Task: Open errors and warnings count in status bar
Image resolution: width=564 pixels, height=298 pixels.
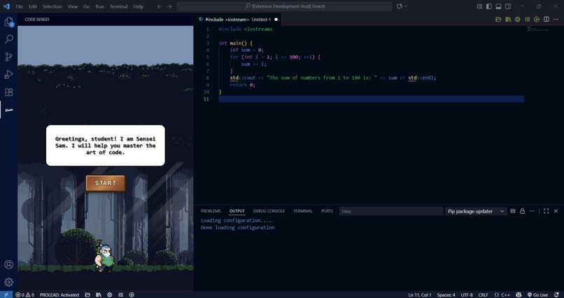Action: [24, 295]
